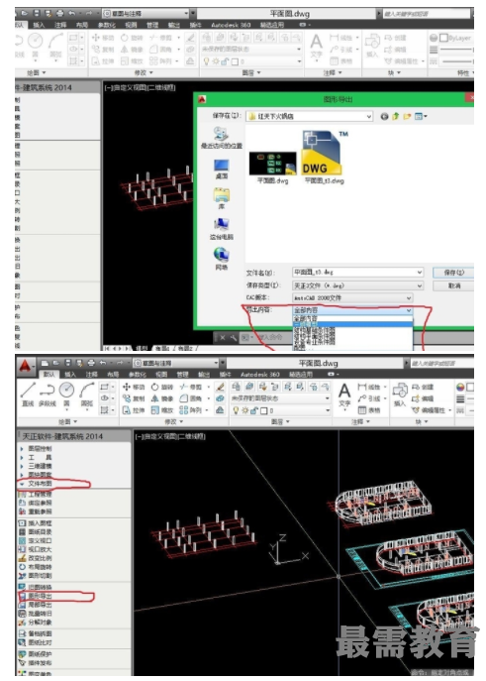Click layer 0 color swatch in lower ribbon
486x681 pixels.
(263, 410)
